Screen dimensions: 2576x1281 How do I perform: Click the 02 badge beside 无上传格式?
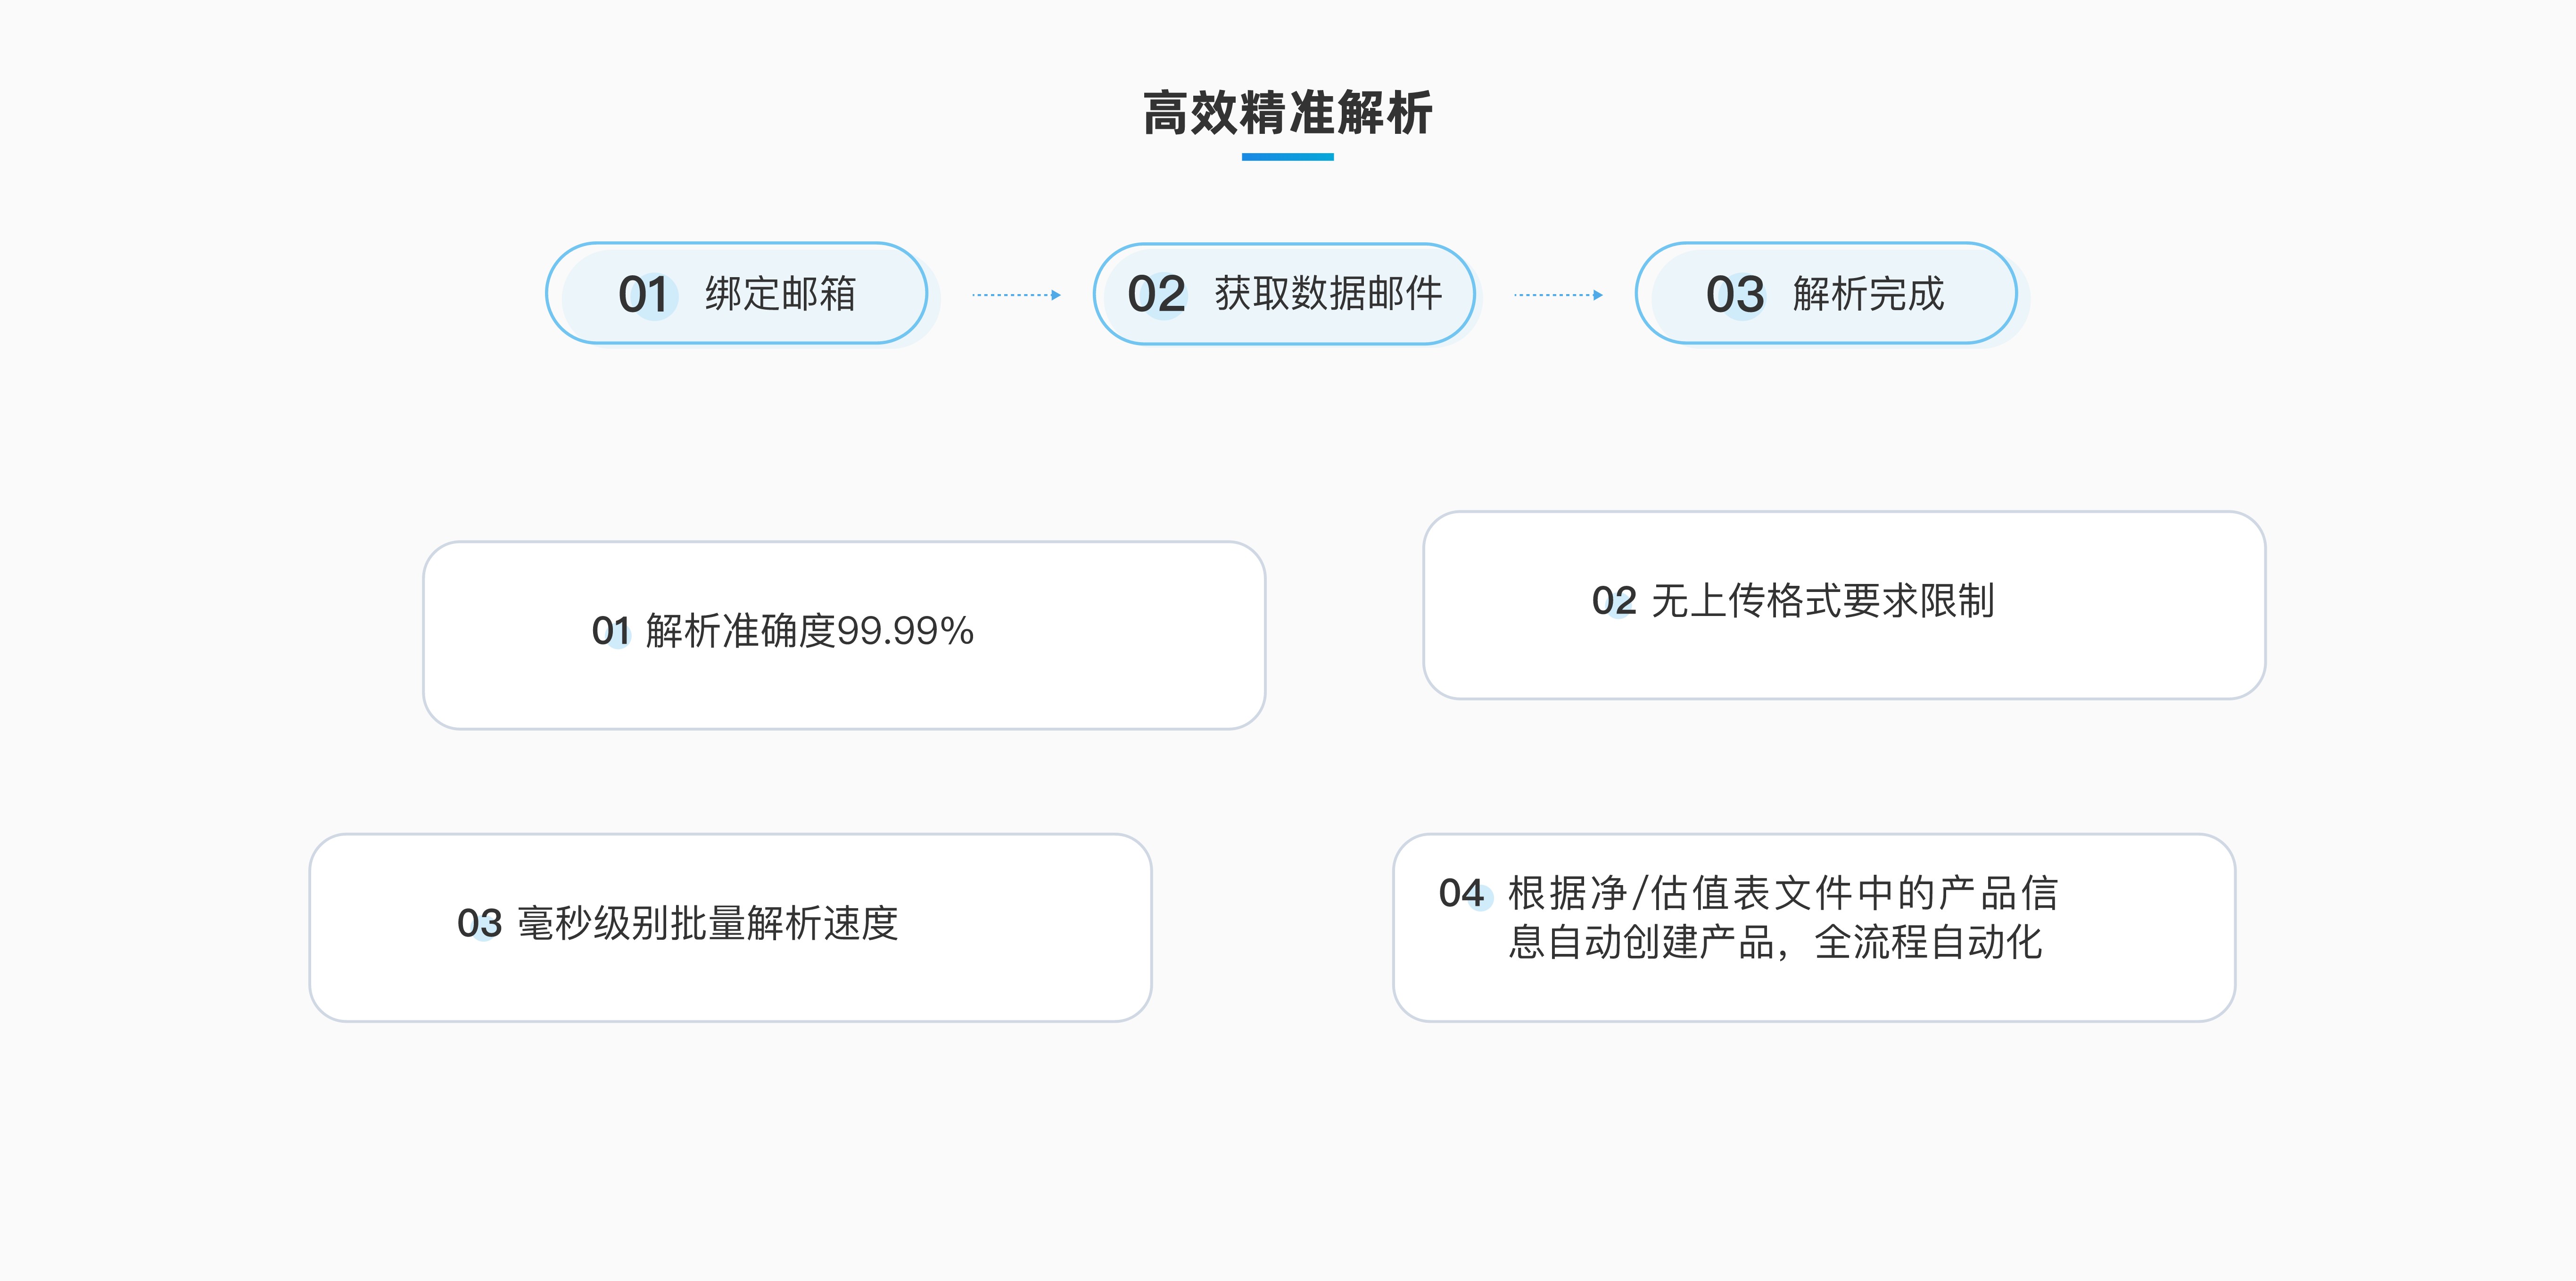(x=1614, y=601)
